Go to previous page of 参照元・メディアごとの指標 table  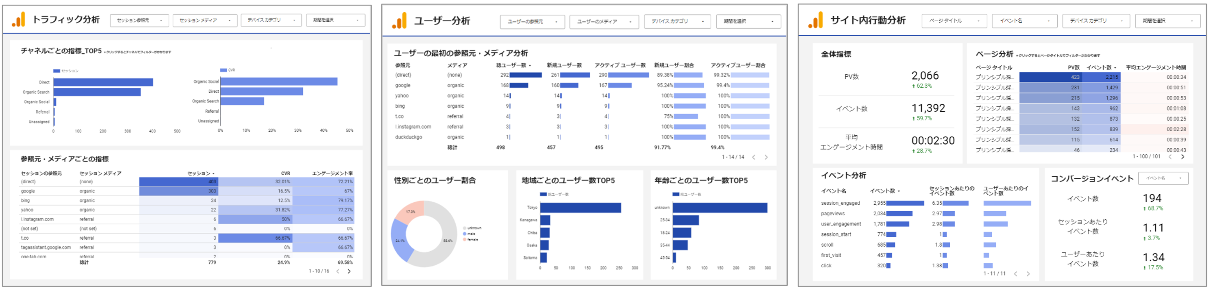pyautogui.click(x=338, y=271)
